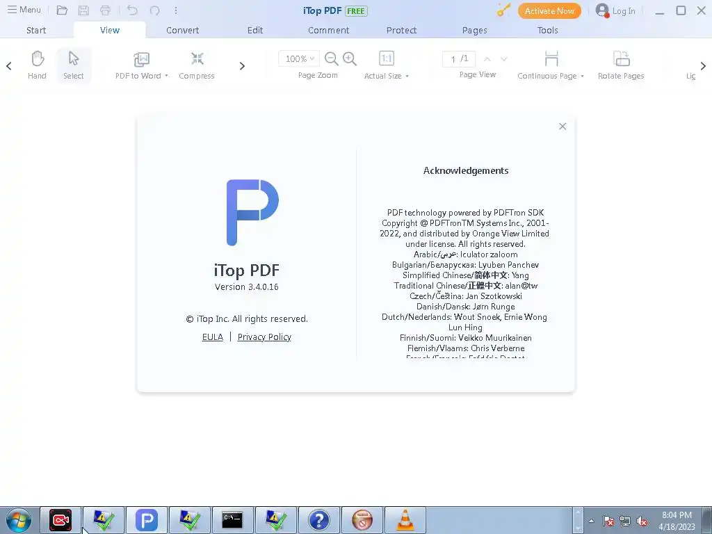
Task: Click the chevron right of Compress
Action: click(x=242, y=66)
